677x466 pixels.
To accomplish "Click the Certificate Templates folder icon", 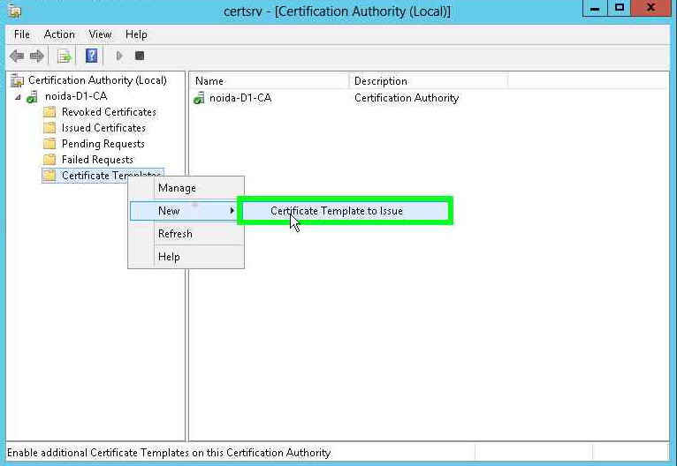I will click(49, 176).
